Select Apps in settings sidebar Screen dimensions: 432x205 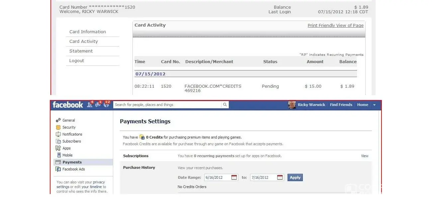click(66, 148)
